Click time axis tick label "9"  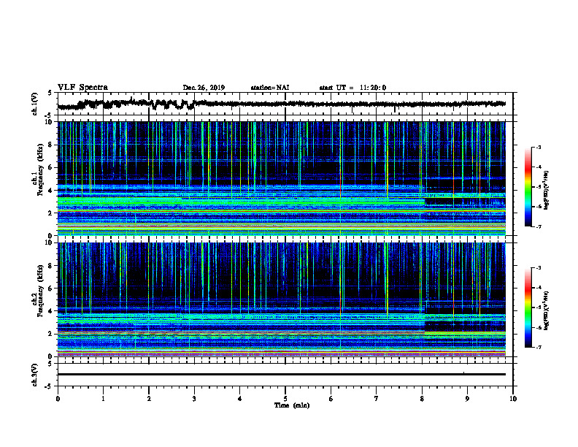pyautogui.click(x=467, y=399)
